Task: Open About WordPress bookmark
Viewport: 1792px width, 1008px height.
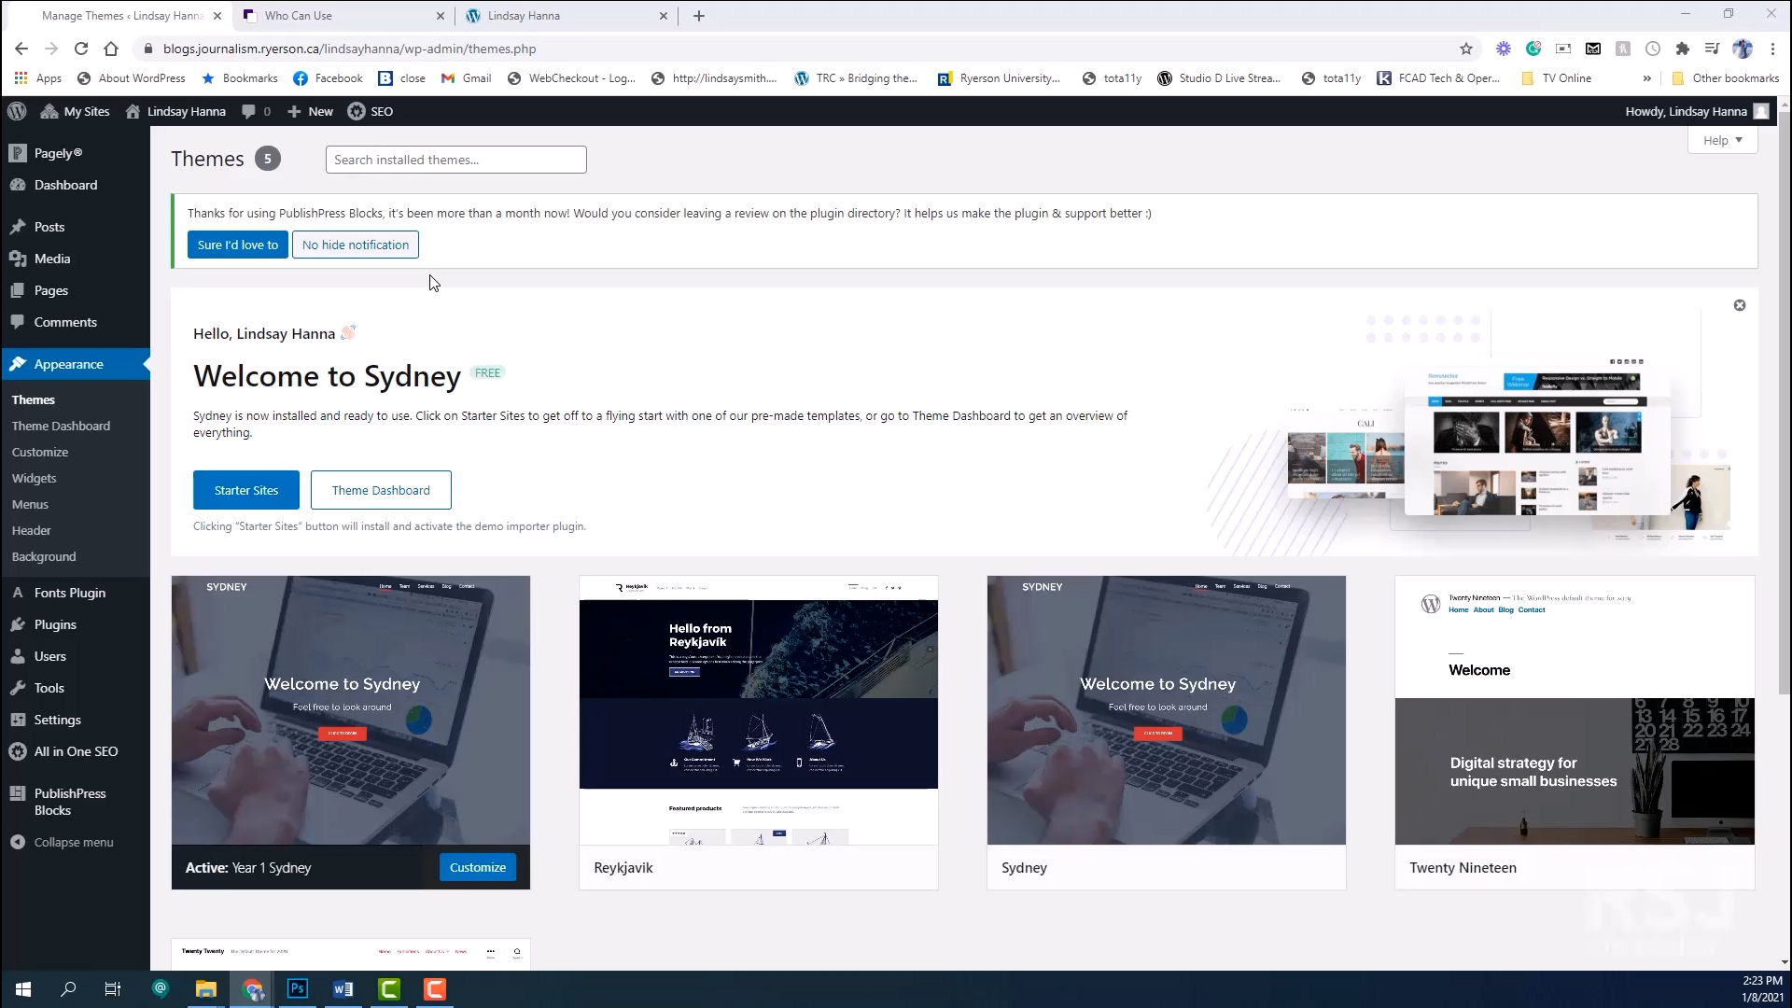Action: pyautogui.click(x=132, y=78)
